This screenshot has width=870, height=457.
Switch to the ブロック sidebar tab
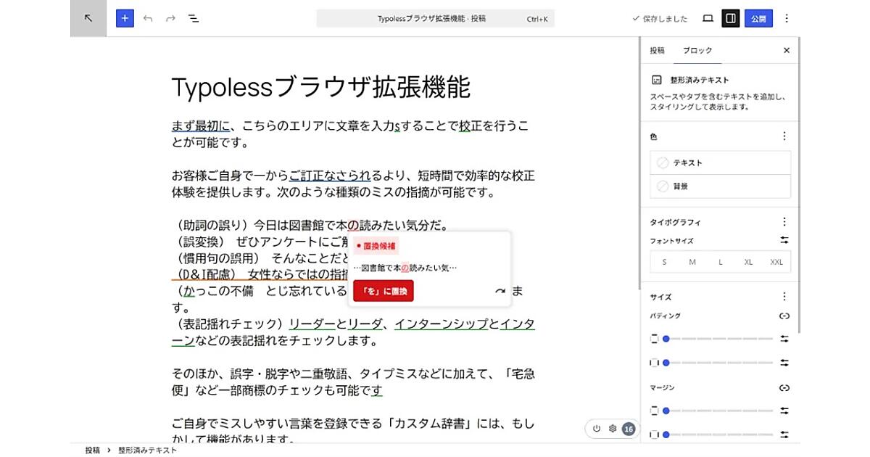point(698,51)
